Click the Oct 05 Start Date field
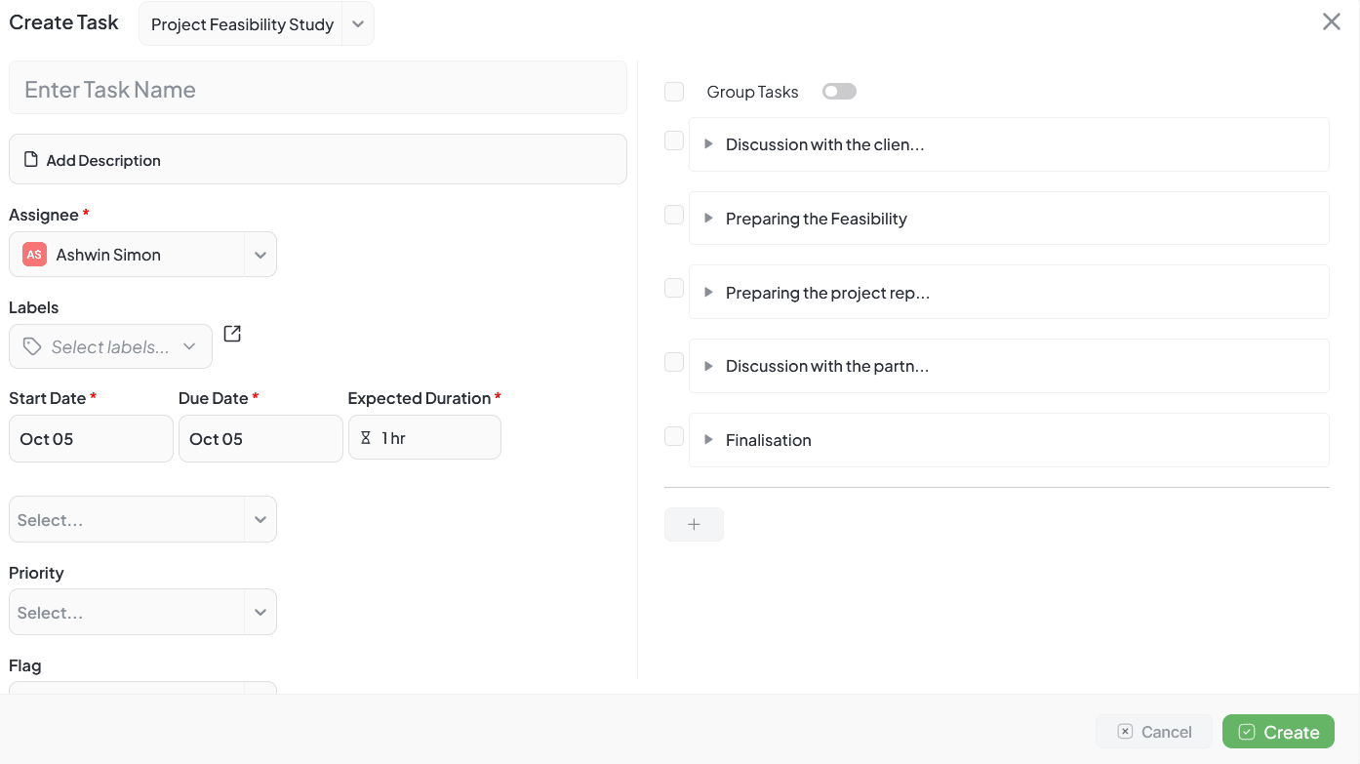Viewport: 1360px width, 764px height. coord(91,438)
